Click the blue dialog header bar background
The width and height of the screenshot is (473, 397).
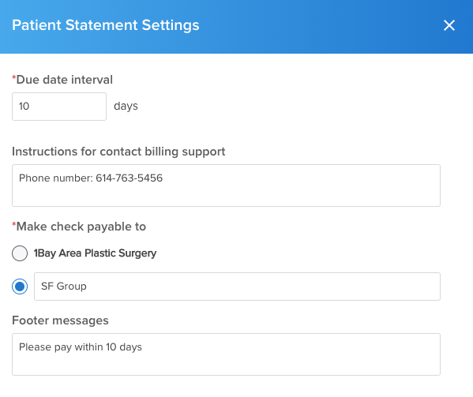coord(317,27)
